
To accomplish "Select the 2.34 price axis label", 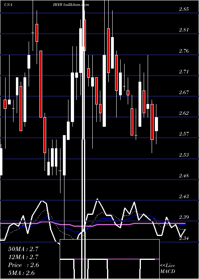I will (184, 238).
